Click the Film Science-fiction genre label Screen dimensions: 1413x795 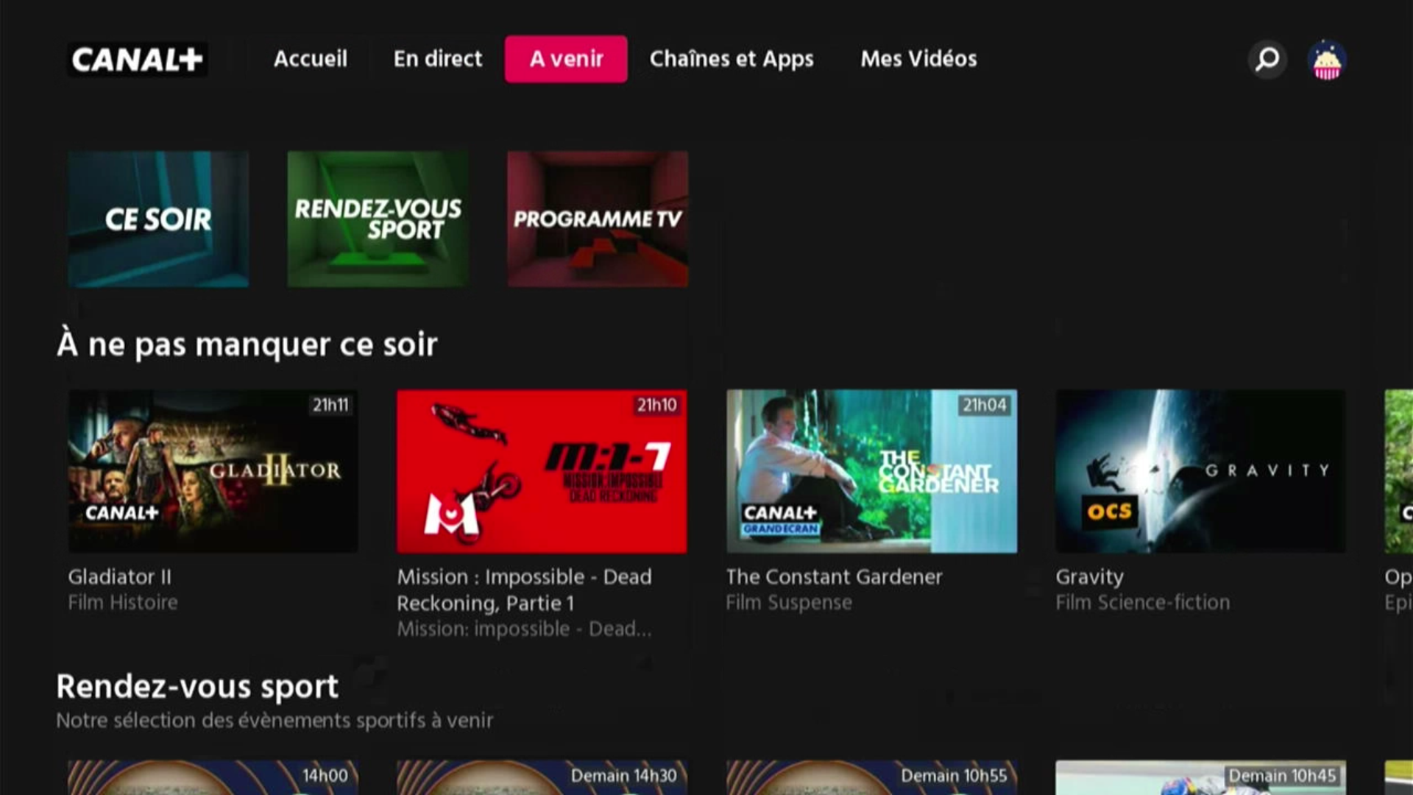(x=1142, y=603)
